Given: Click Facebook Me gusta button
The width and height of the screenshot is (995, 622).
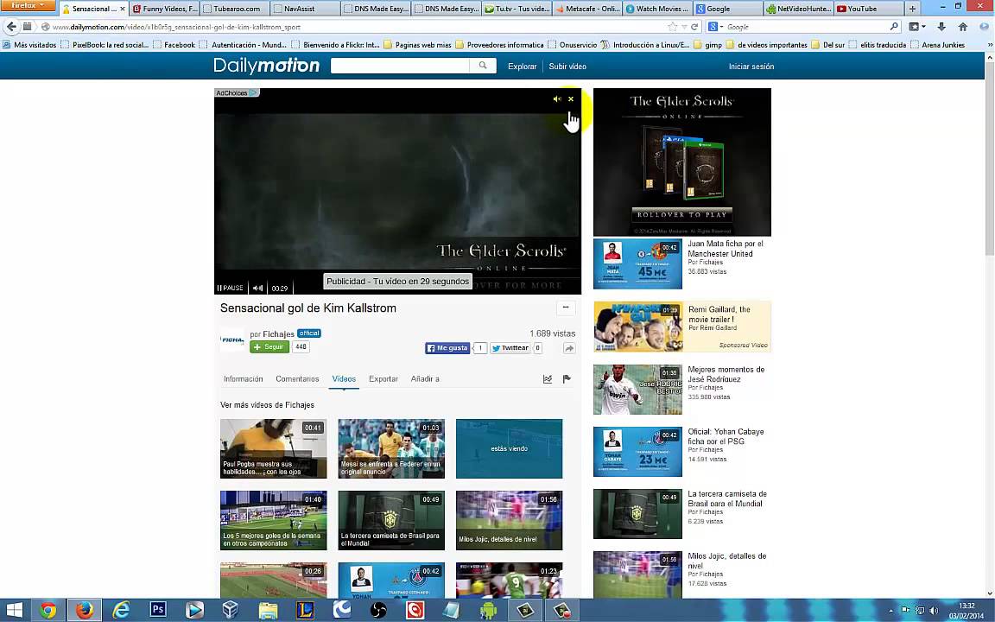Looking at the screenshot, I should tap(447, 348).
